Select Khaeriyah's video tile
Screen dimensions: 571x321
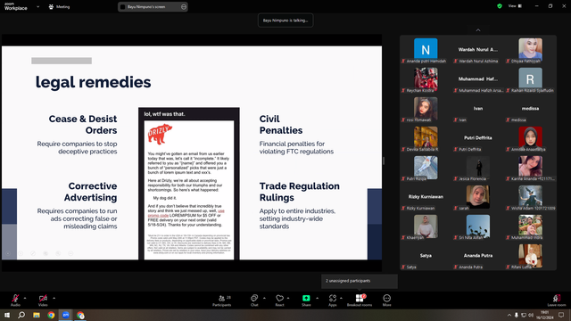[x=426, y=227]
